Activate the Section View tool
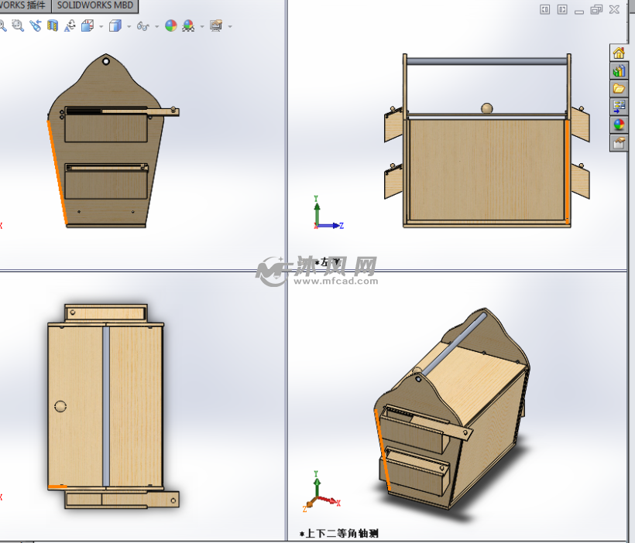635x543 pixels. coord(53,26)
